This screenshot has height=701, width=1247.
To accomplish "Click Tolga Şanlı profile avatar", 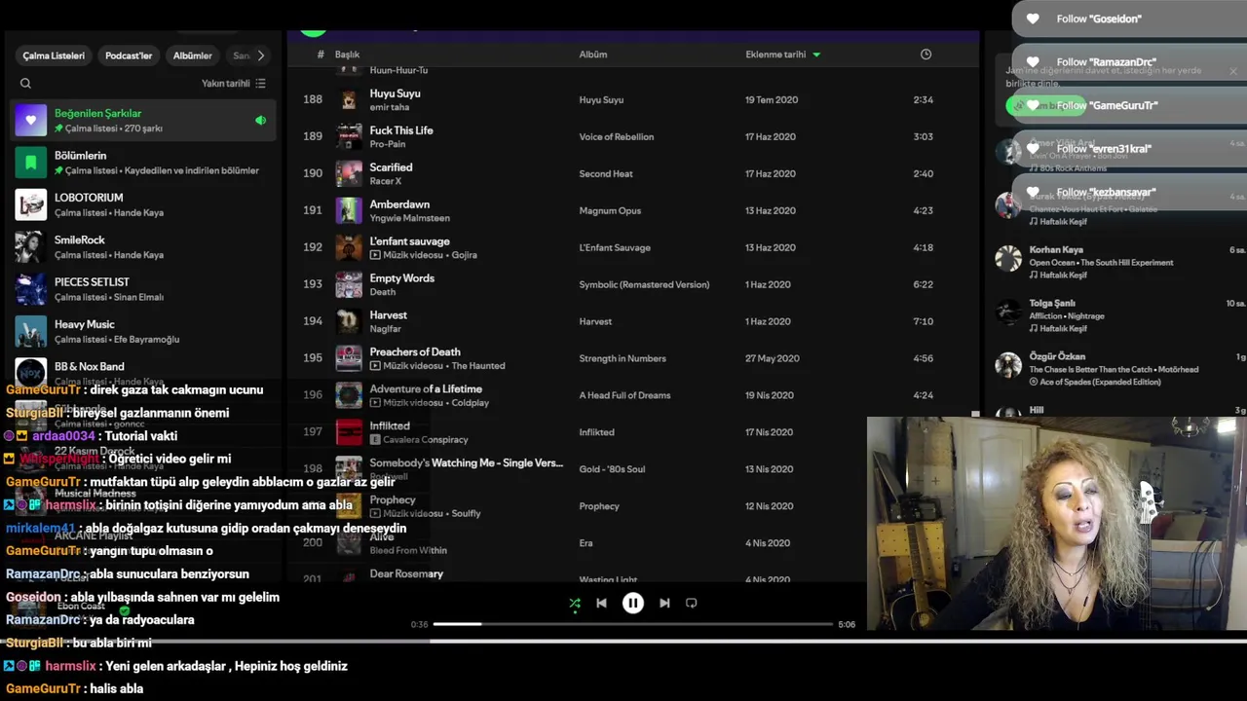I will [x=1008, y=312].
